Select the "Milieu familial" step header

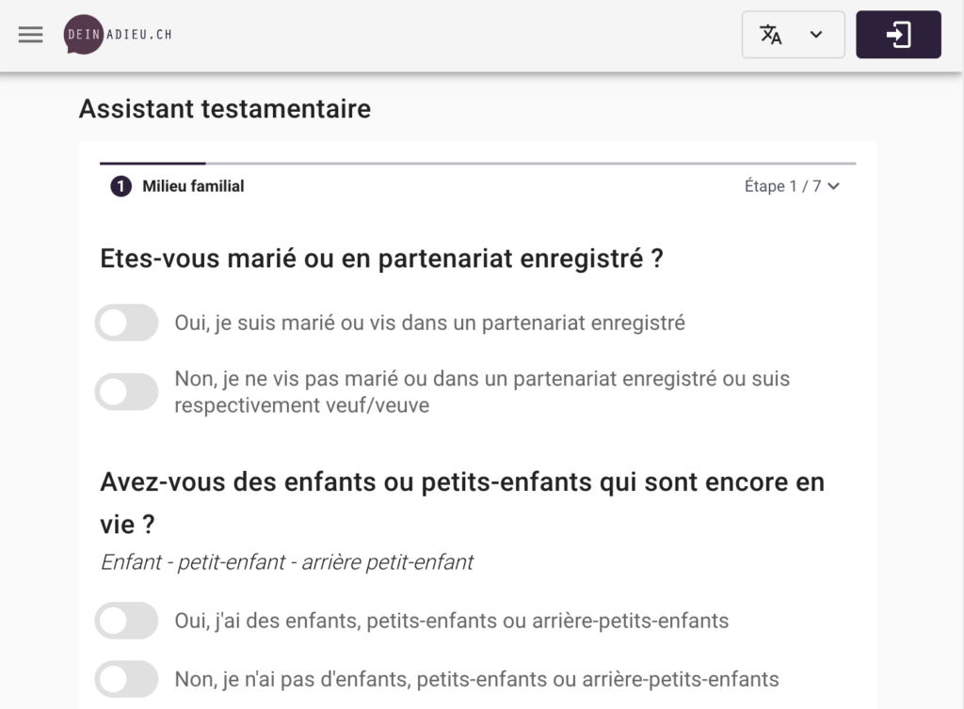click(x=192, y=186)
